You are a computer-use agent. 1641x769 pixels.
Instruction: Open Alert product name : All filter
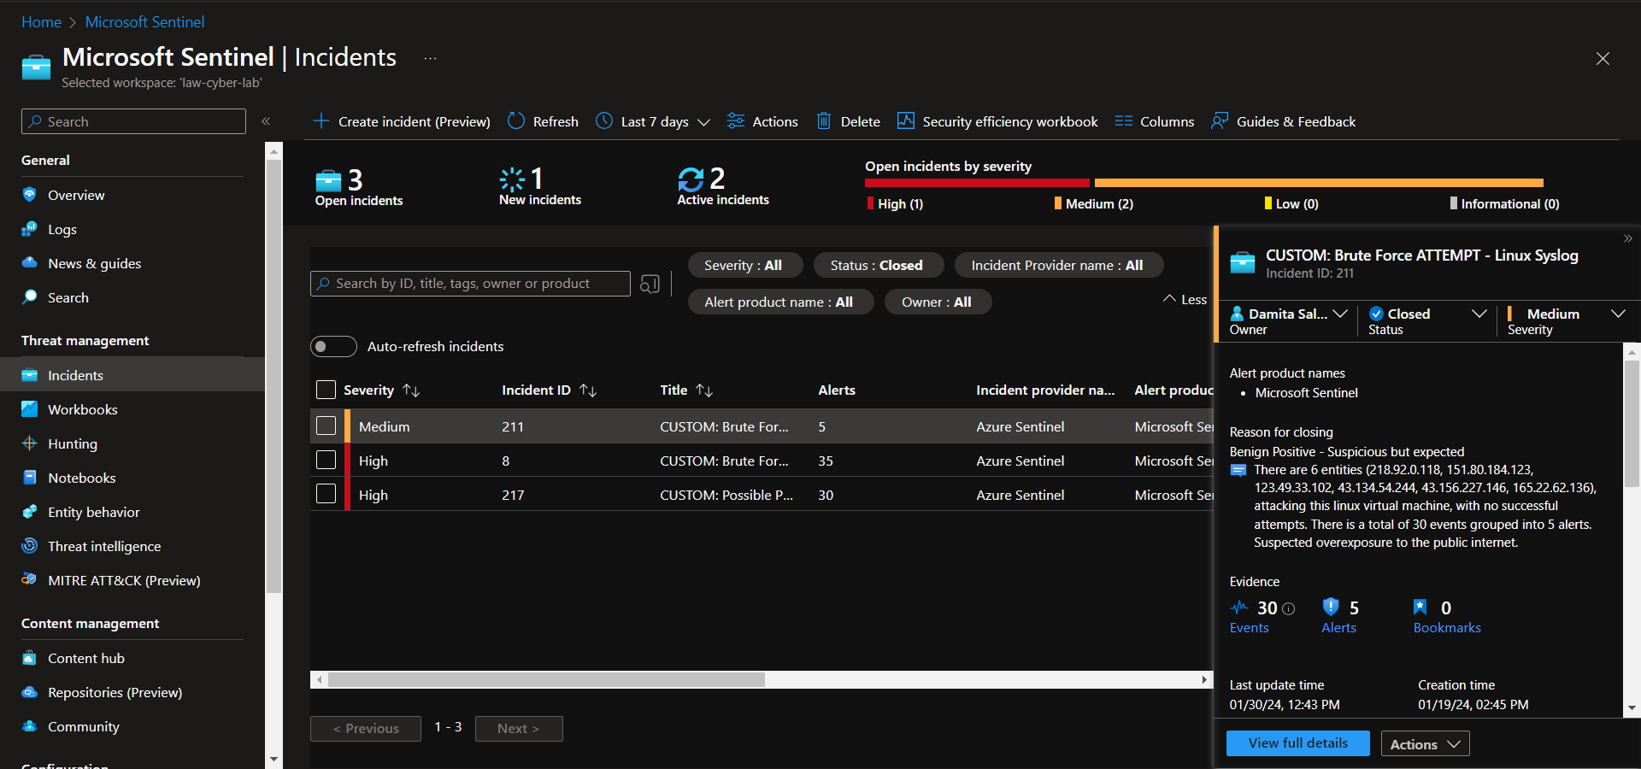click(x=779, y=302)
